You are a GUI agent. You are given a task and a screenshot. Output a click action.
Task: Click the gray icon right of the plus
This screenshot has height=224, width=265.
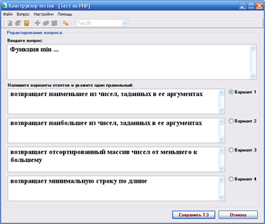point(46,23)
